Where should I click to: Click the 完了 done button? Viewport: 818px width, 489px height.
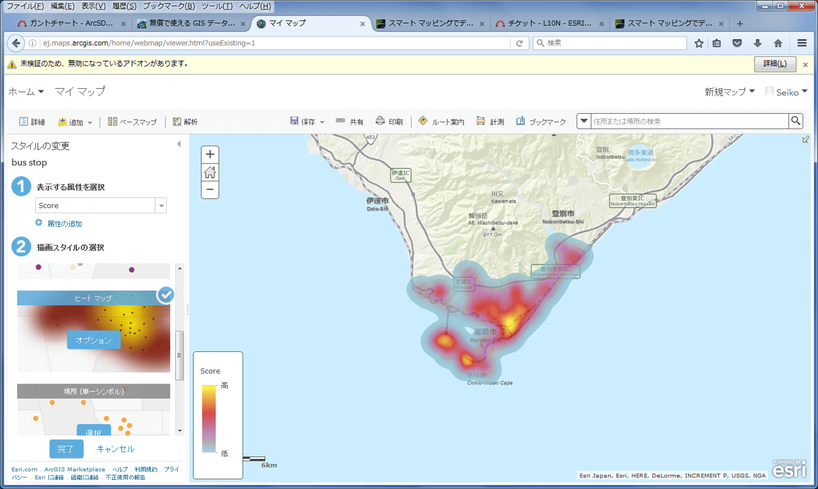(x=66, y=449)
